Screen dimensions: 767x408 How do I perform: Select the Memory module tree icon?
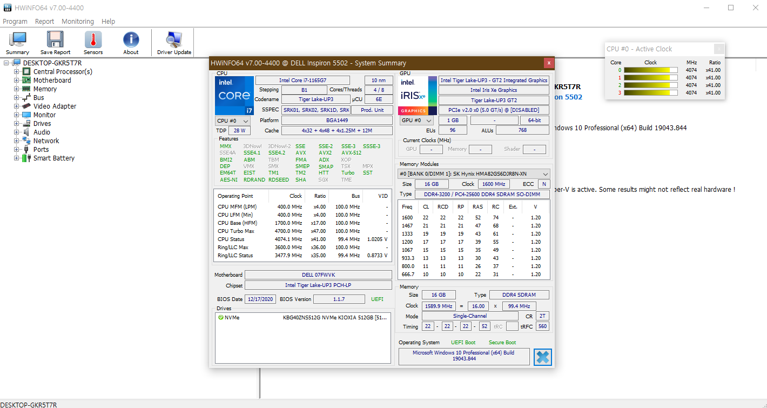(26, 89)
